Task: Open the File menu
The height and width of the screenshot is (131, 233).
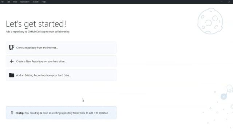Action: pyautogui.click(x=2, y=2)
